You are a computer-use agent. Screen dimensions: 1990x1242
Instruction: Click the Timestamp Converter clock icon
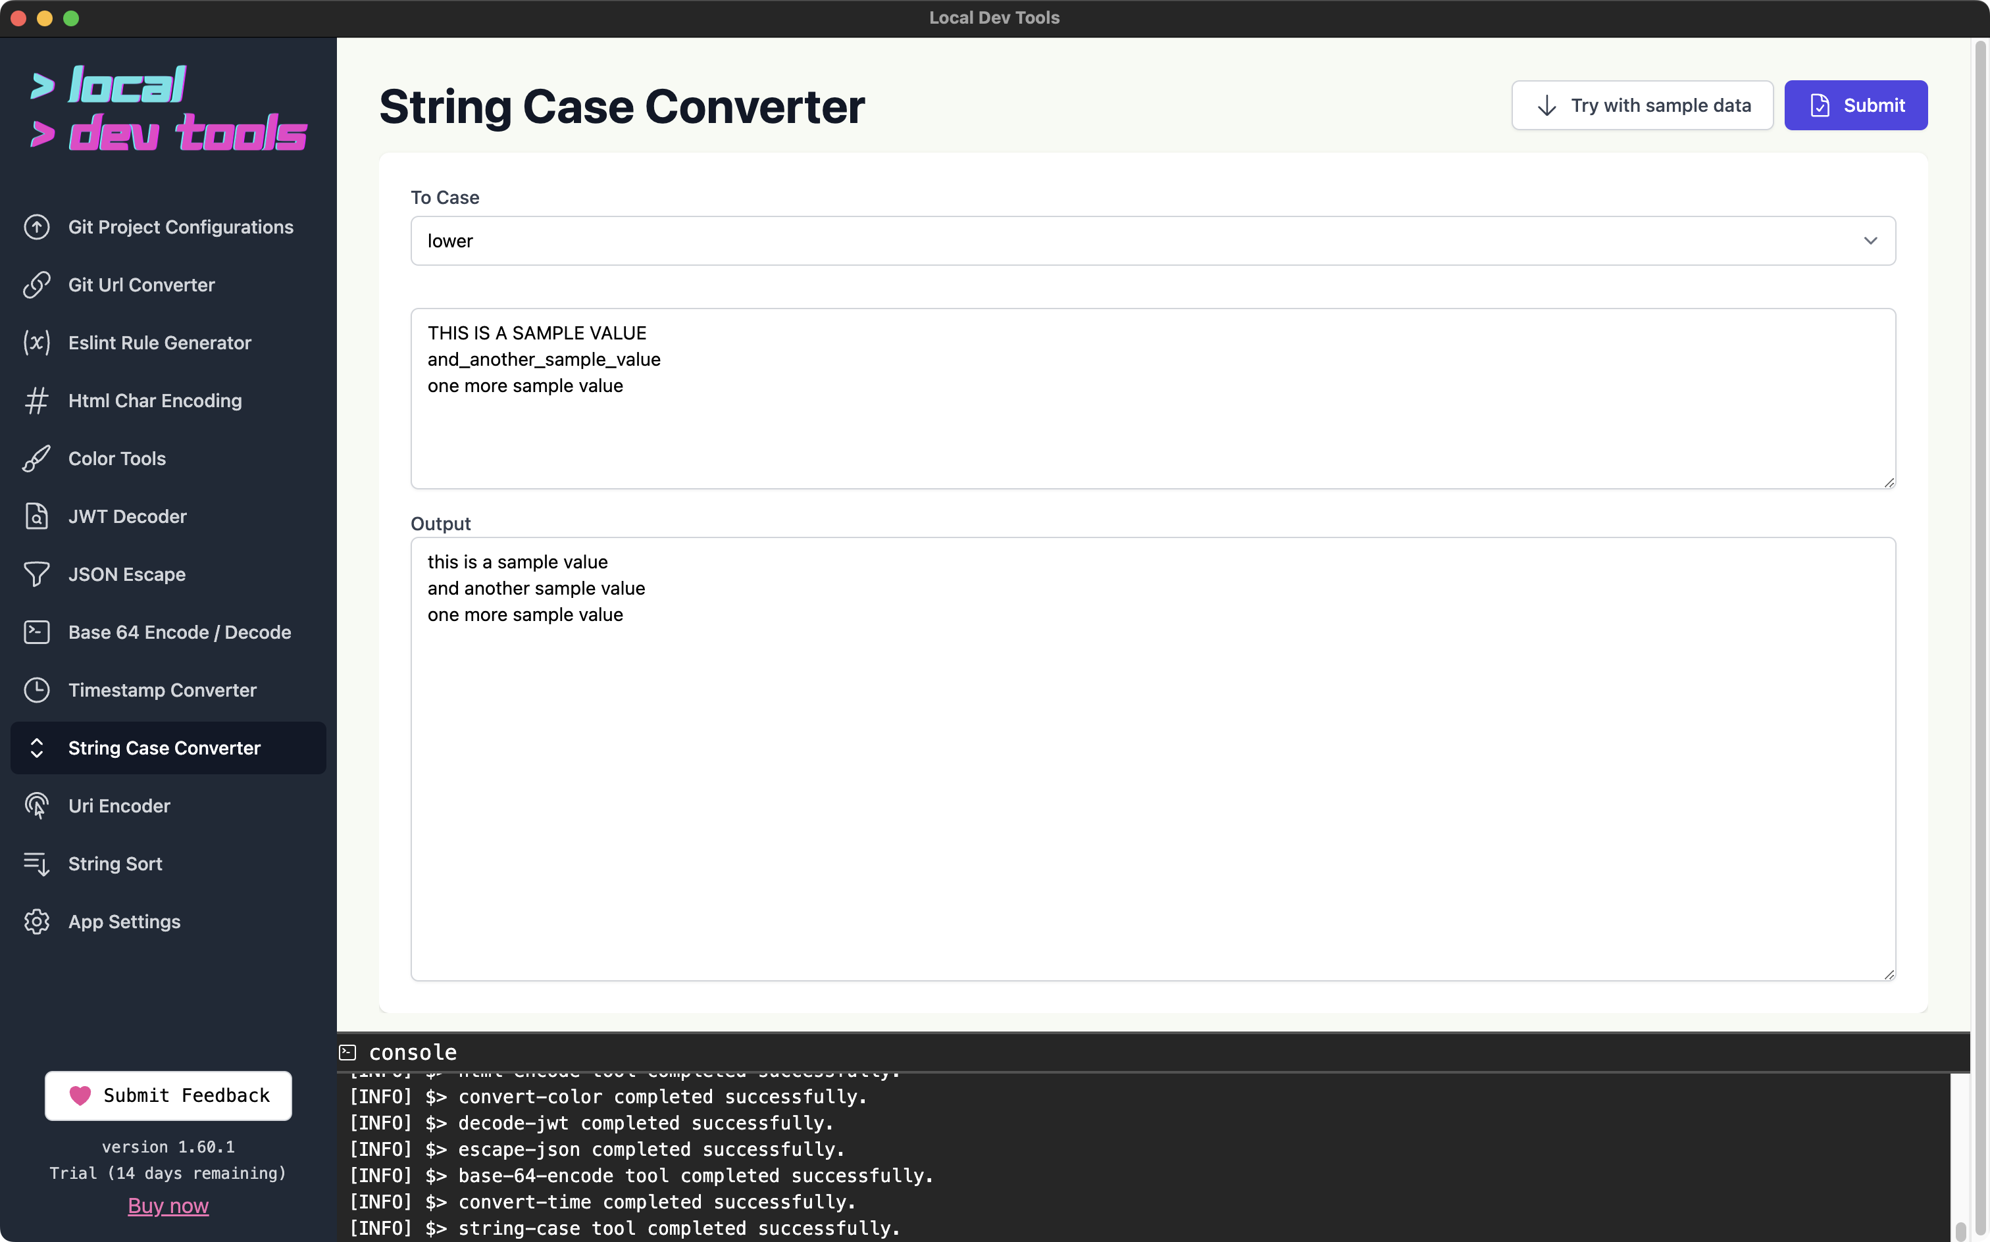[37, 690]
